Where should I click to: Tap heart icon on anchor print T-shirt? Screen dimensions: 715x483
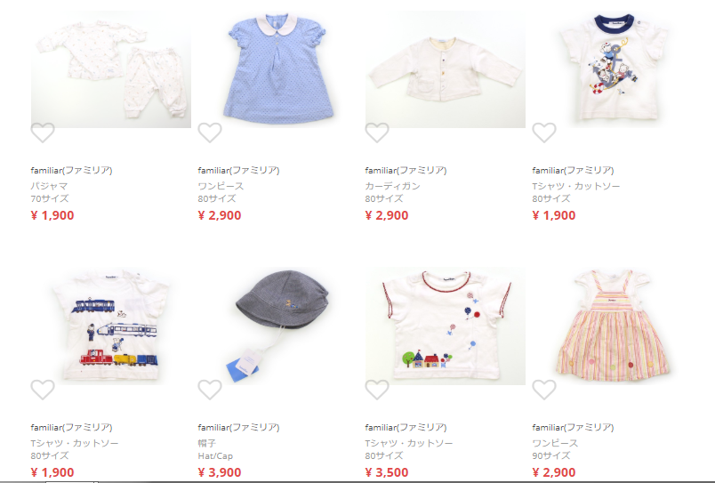coord(544,133)
